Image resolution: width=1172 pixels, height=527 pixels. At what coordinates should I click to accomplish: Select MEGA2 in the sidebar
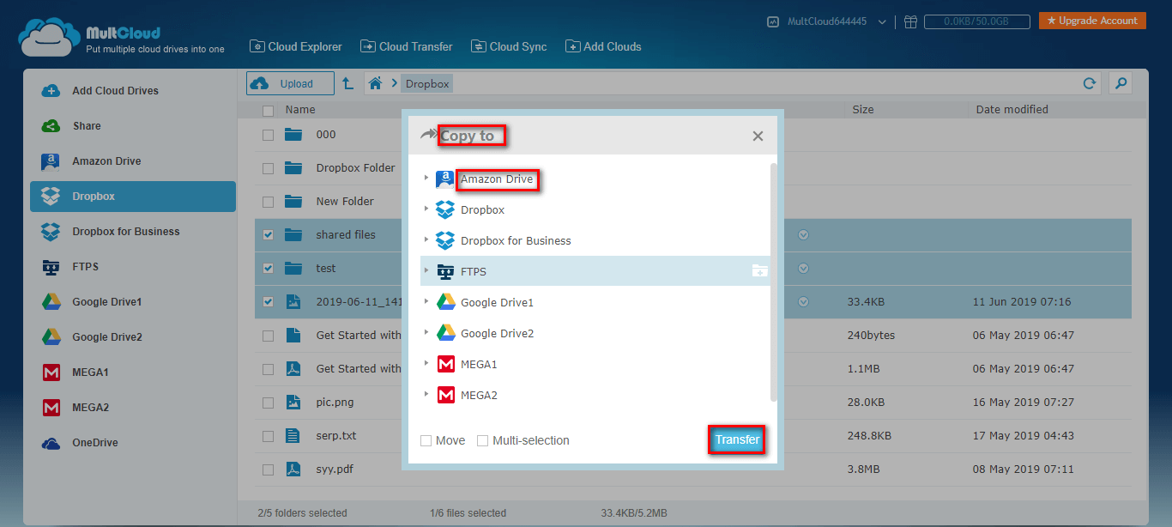[133, 408]
